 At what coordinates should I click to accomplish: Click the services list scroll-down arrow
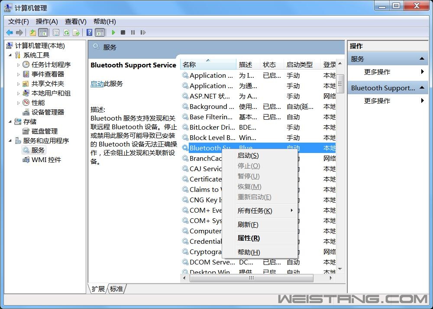[340, 269]
